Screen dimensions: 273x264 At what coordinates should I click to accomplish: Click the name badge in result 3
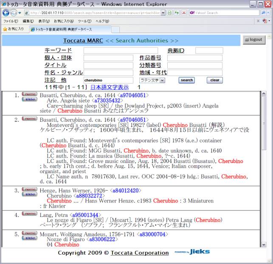click(30, 189)
